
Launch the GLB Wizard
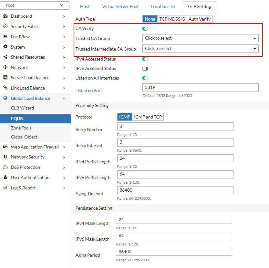(x=23, y=108)
